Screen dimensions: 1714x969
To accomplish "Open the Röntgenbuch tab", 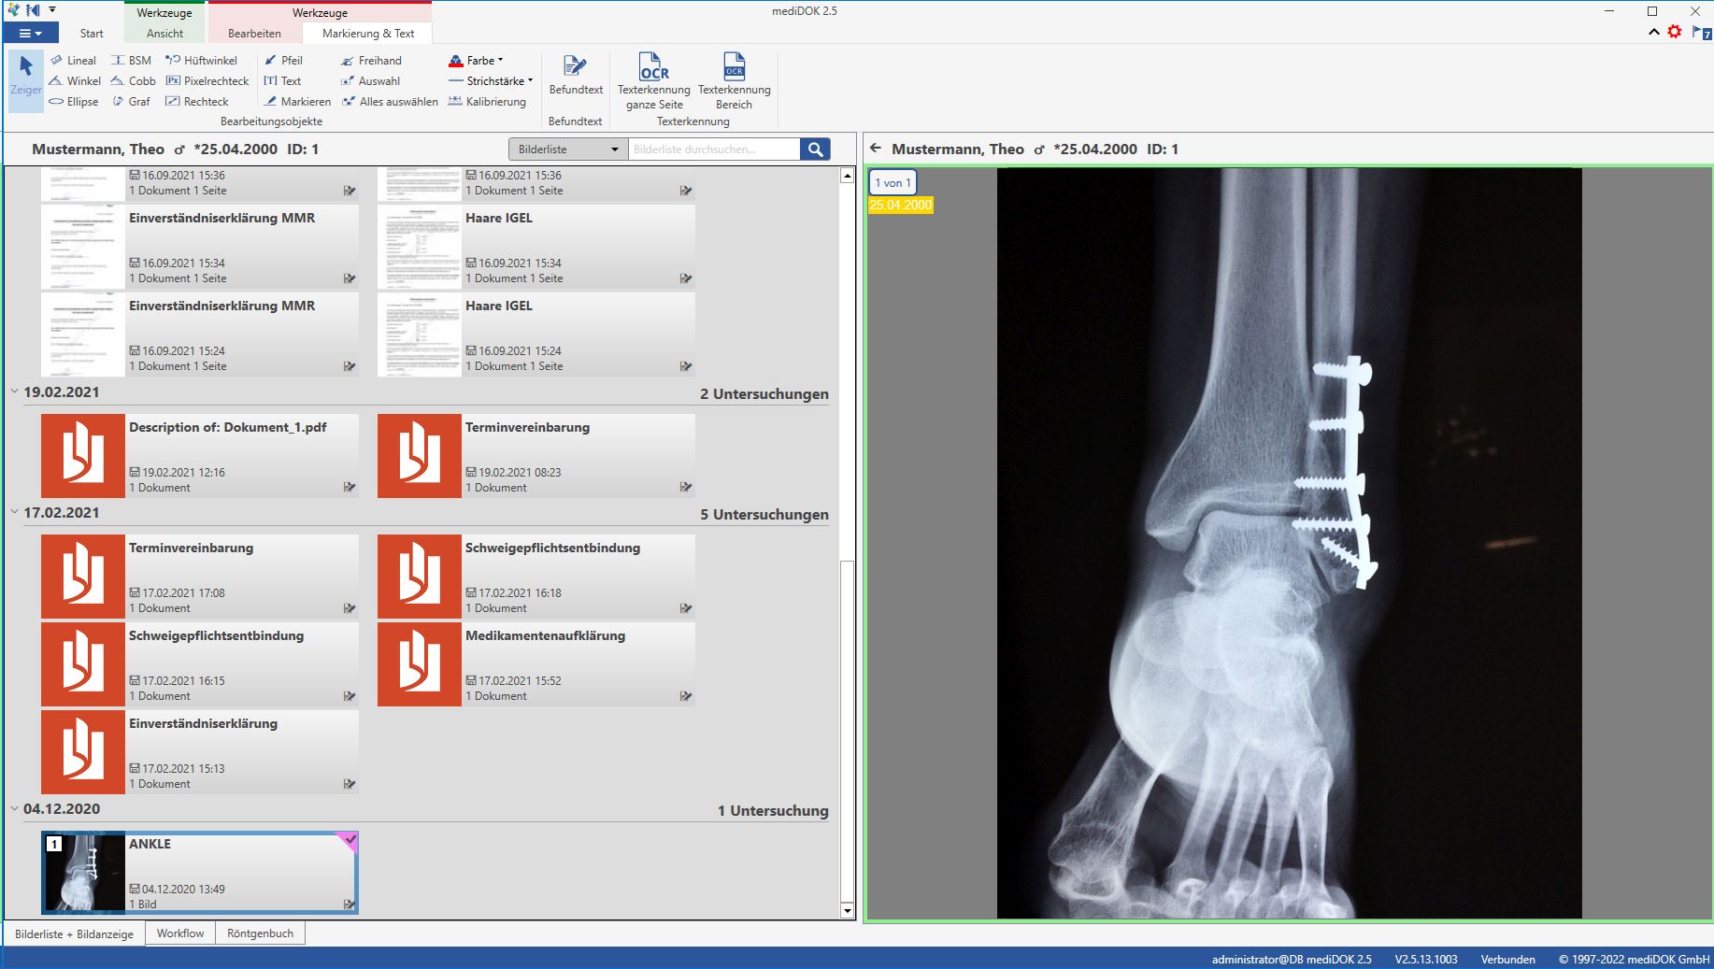I will tap(260, 933).
